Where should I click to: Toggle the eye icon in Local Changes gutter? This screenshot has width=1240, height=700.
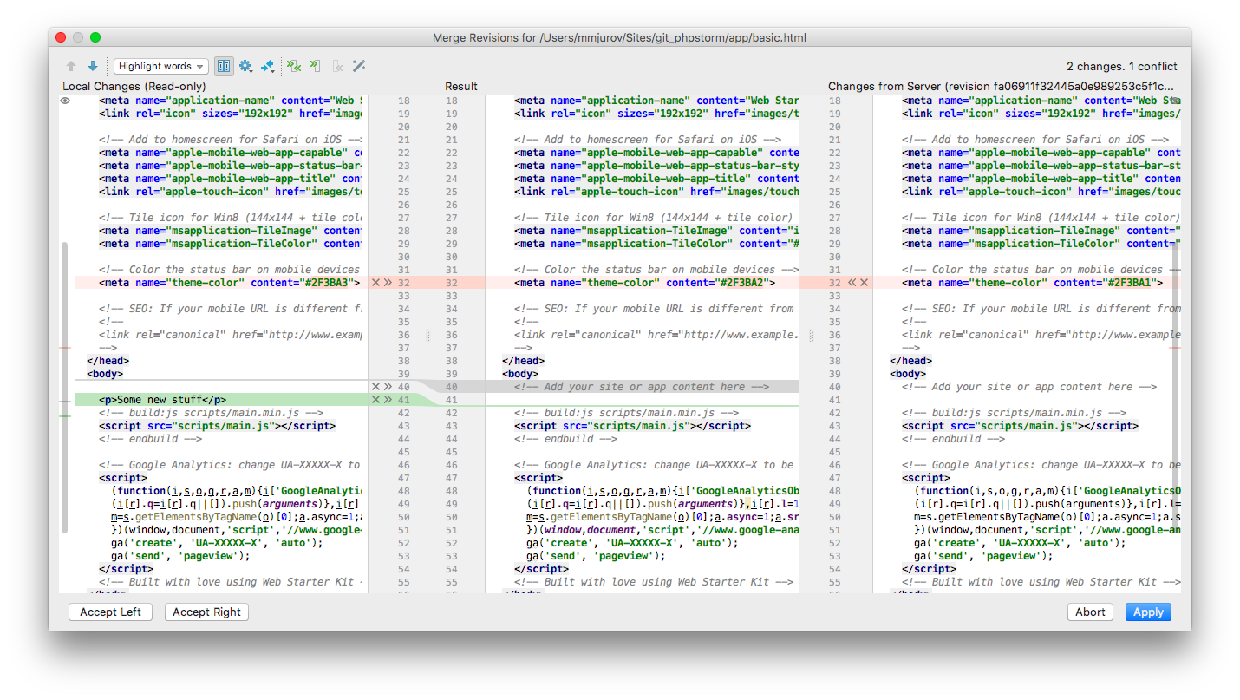65,101
